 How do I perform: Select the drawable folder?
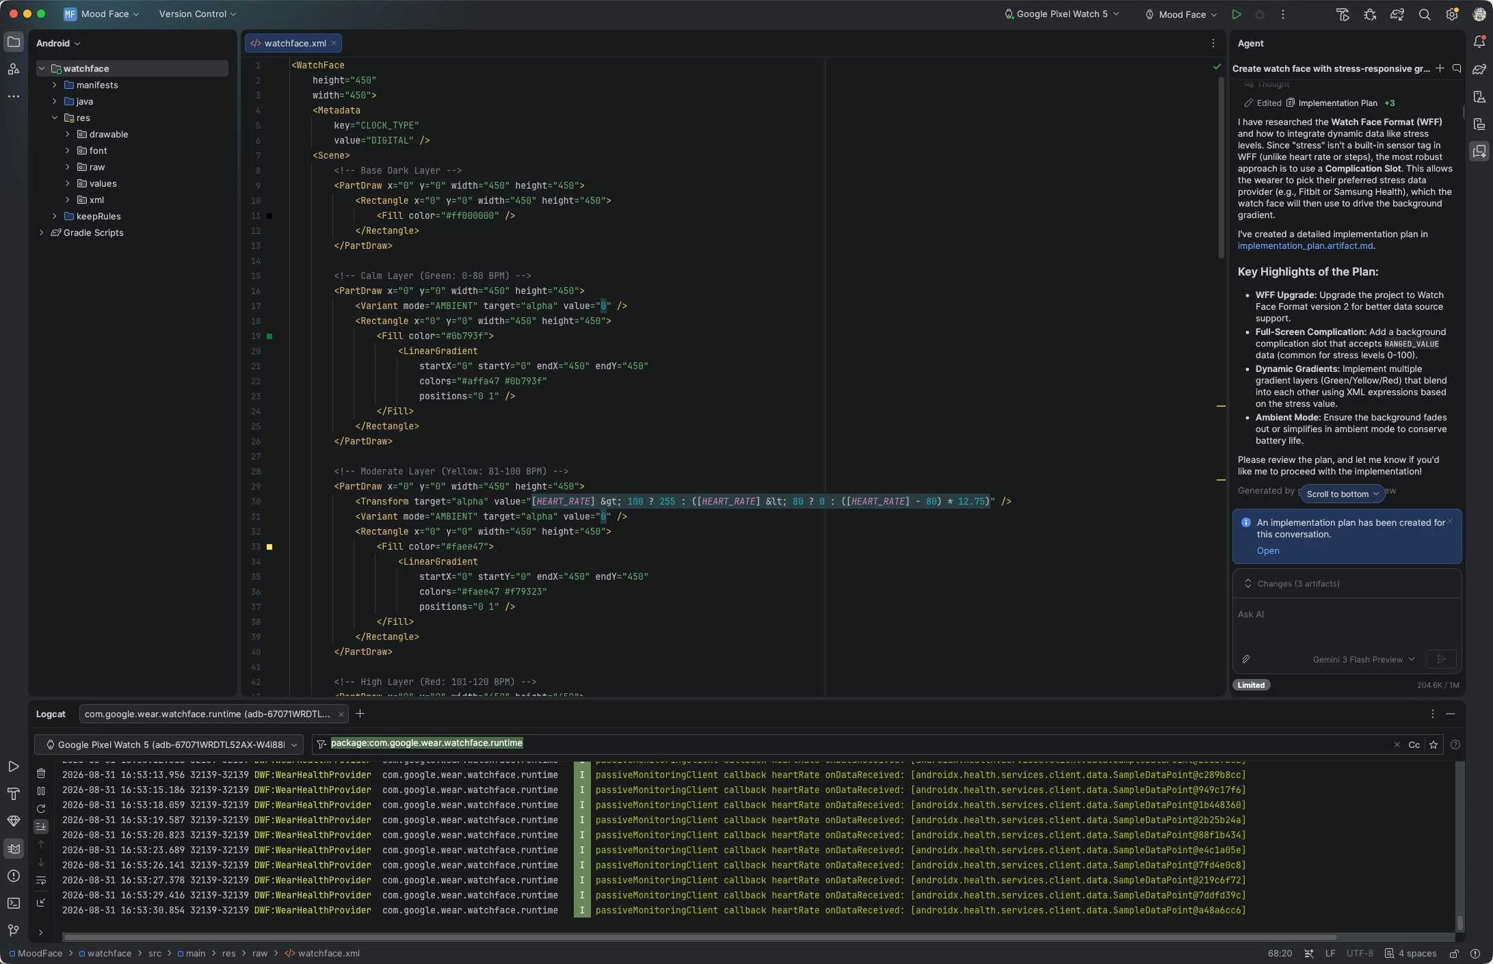click(x=108, y=134)
